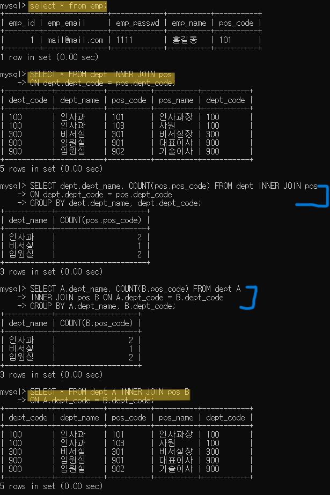This screenshot has height=495, width=330.
Task: Click '3 rows in set' below COUNT(B.pos_code) table
Action: pos(51,375)
